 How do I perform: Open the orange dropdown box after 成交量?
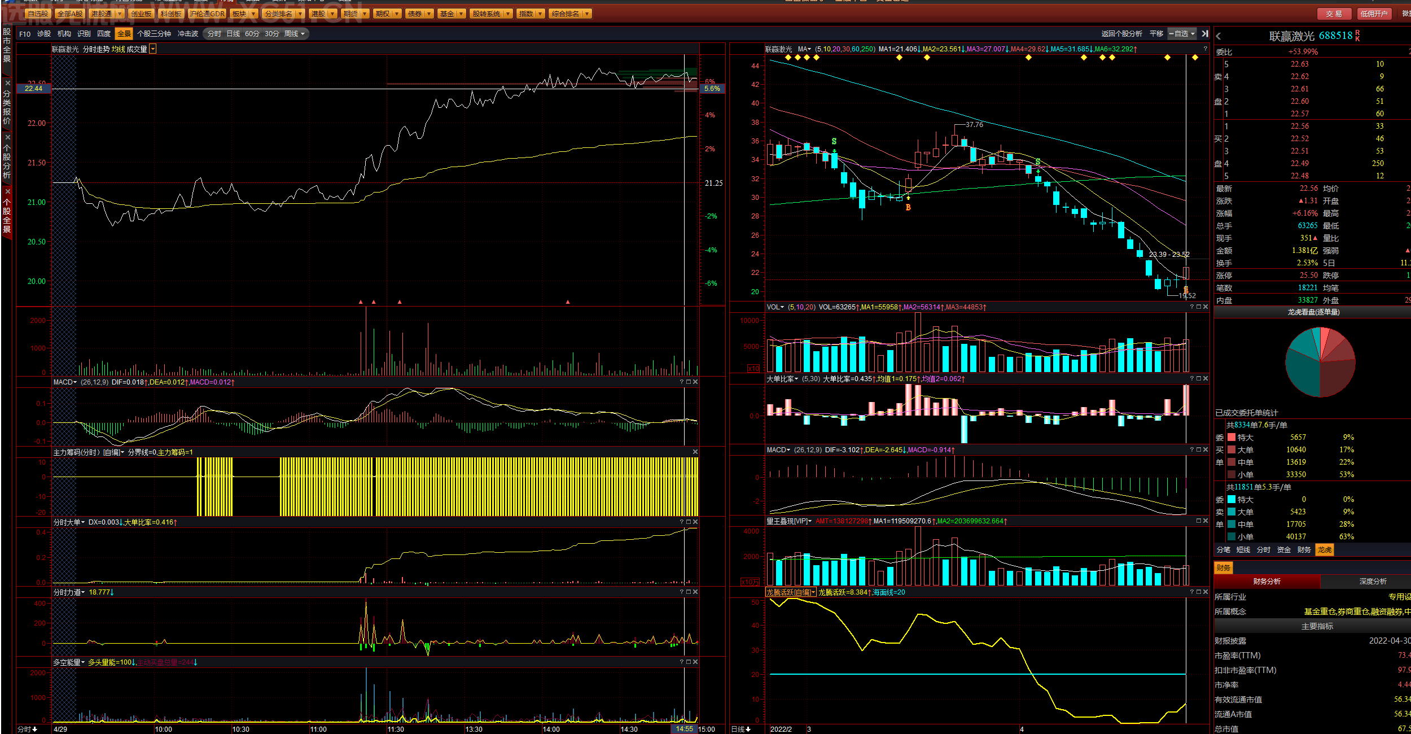point(152,49)
